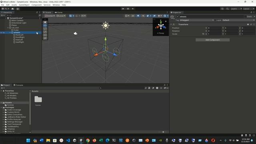
Task: Open the Layout dropdown in top toolbar
Action: tap(249, 9)
